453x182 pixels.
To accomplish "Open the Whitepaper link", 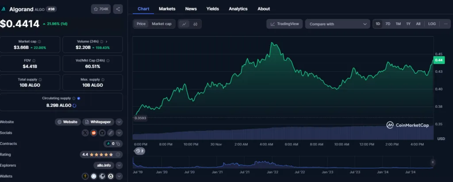I will (98, 122).
